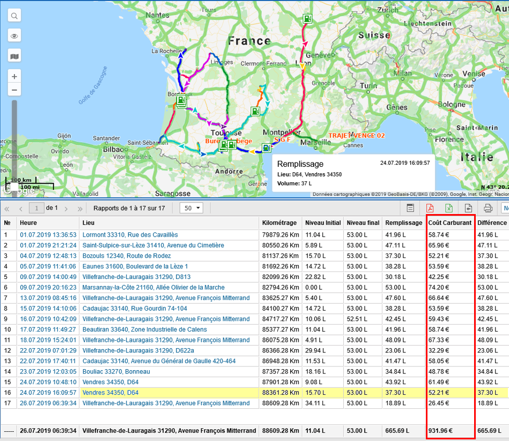Export report to PDF
This screenshot has height=441, width=509.
tap(430, 208)
